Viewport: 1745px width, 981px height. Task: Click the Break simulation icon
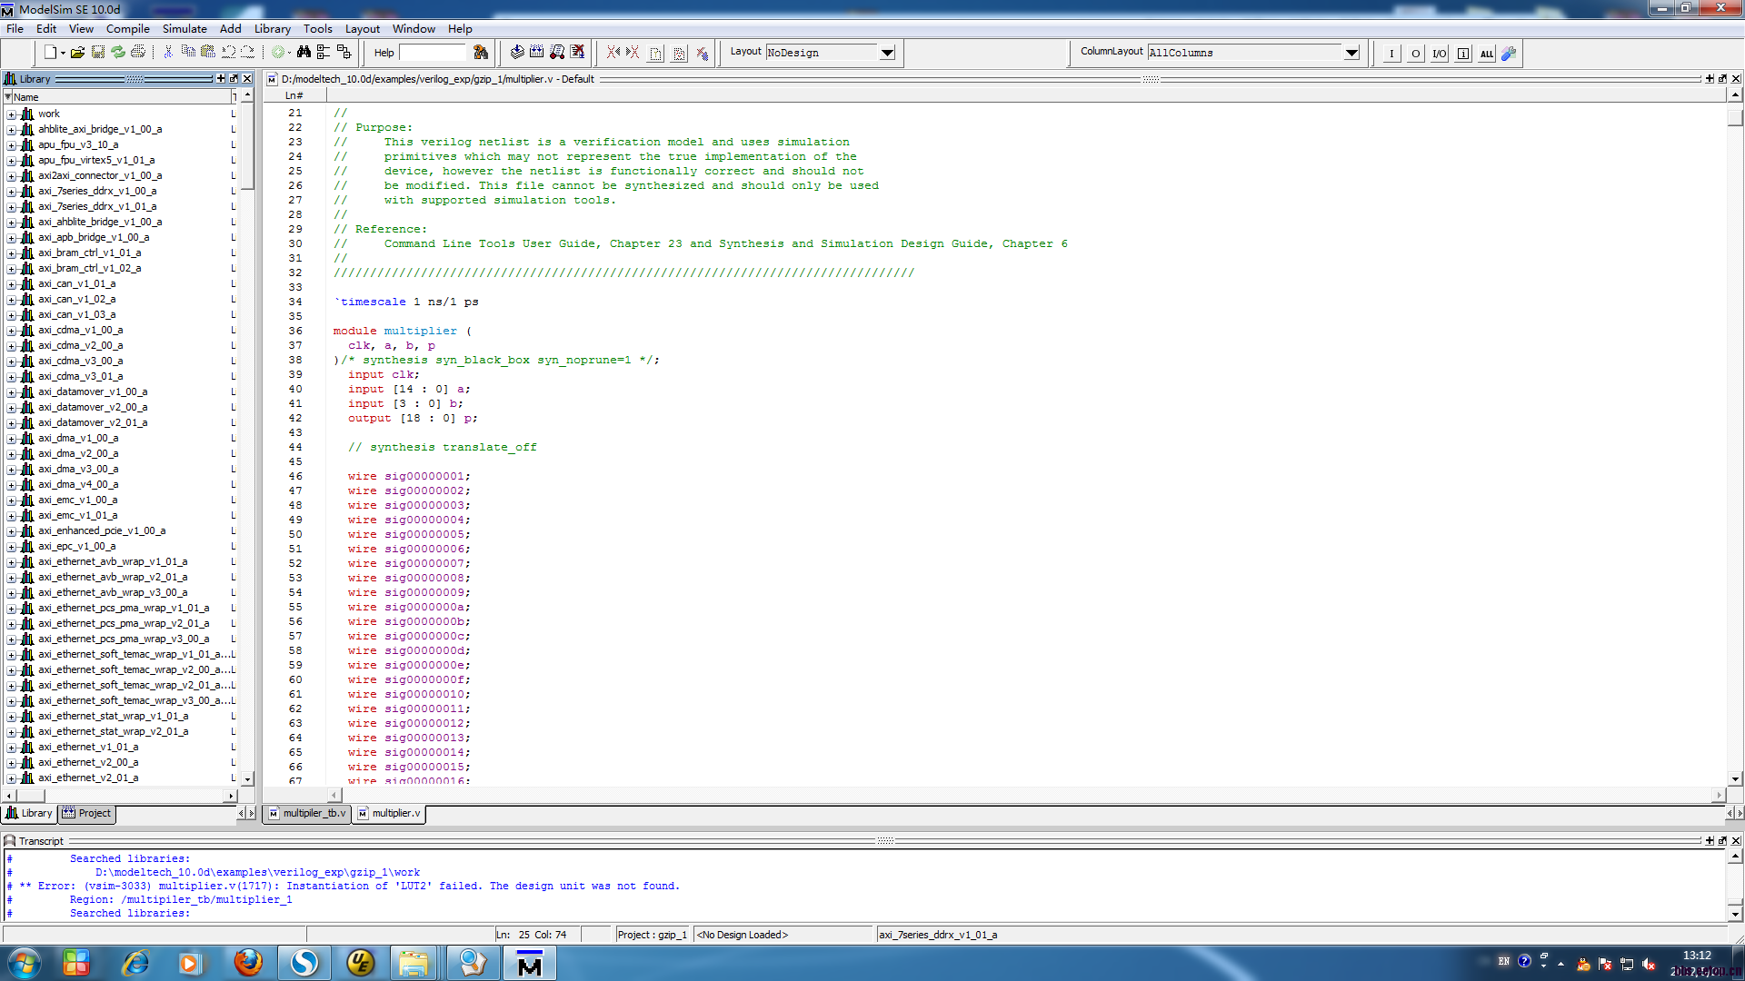tap(577, 53)
